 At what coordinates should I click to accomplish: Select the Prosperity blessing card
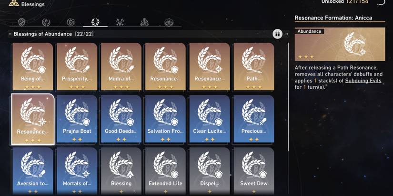pos(77,66)
